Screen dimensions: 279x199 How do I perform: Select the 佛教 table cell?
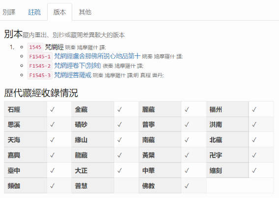point(160,185)
